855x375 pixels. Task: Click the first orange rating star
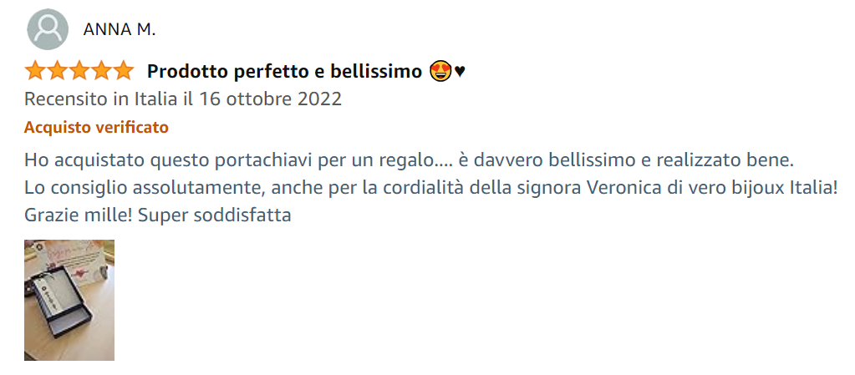point(35,71)
